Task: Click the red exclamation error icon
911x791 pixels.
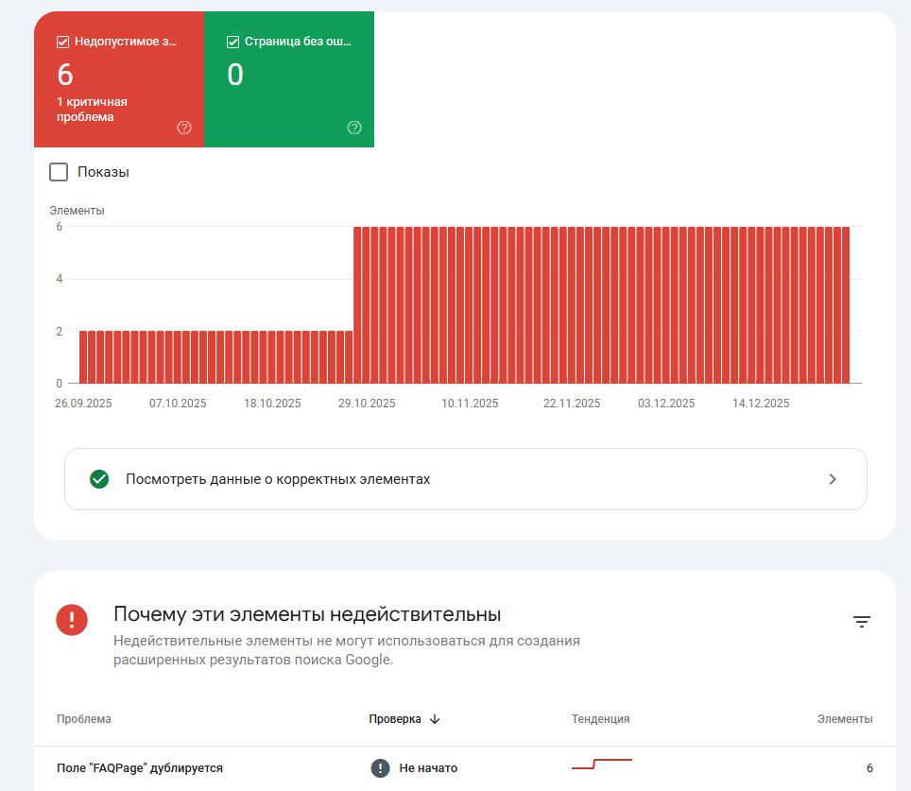Action: coord(72,620)
